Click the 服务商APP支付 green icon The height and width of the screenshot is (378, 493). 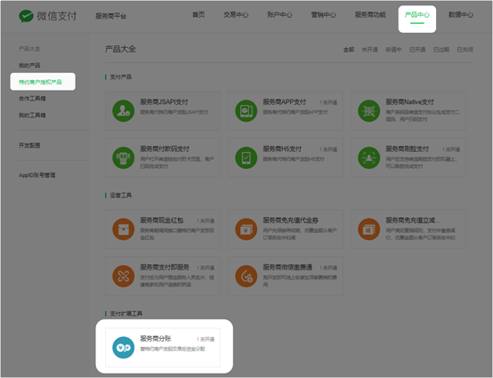tap(246, 110)
